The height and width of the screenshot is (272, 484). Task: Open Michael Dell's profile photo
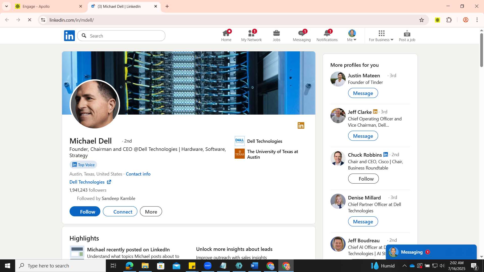click(x=95, y=104)
